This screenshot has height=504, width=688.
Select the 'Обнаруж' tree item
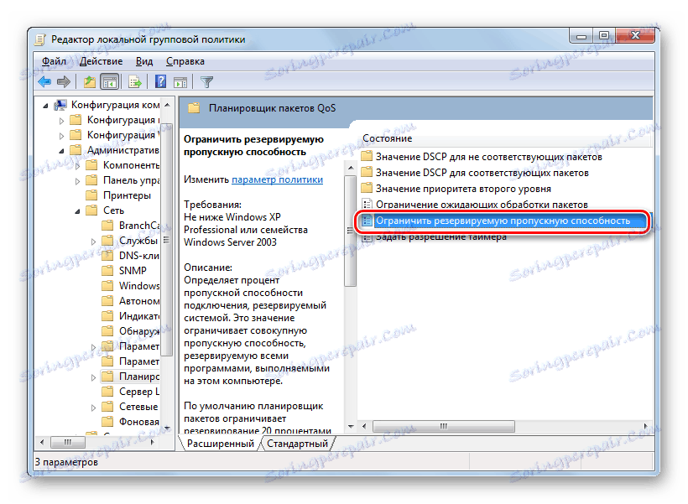[x=139, y=331]
